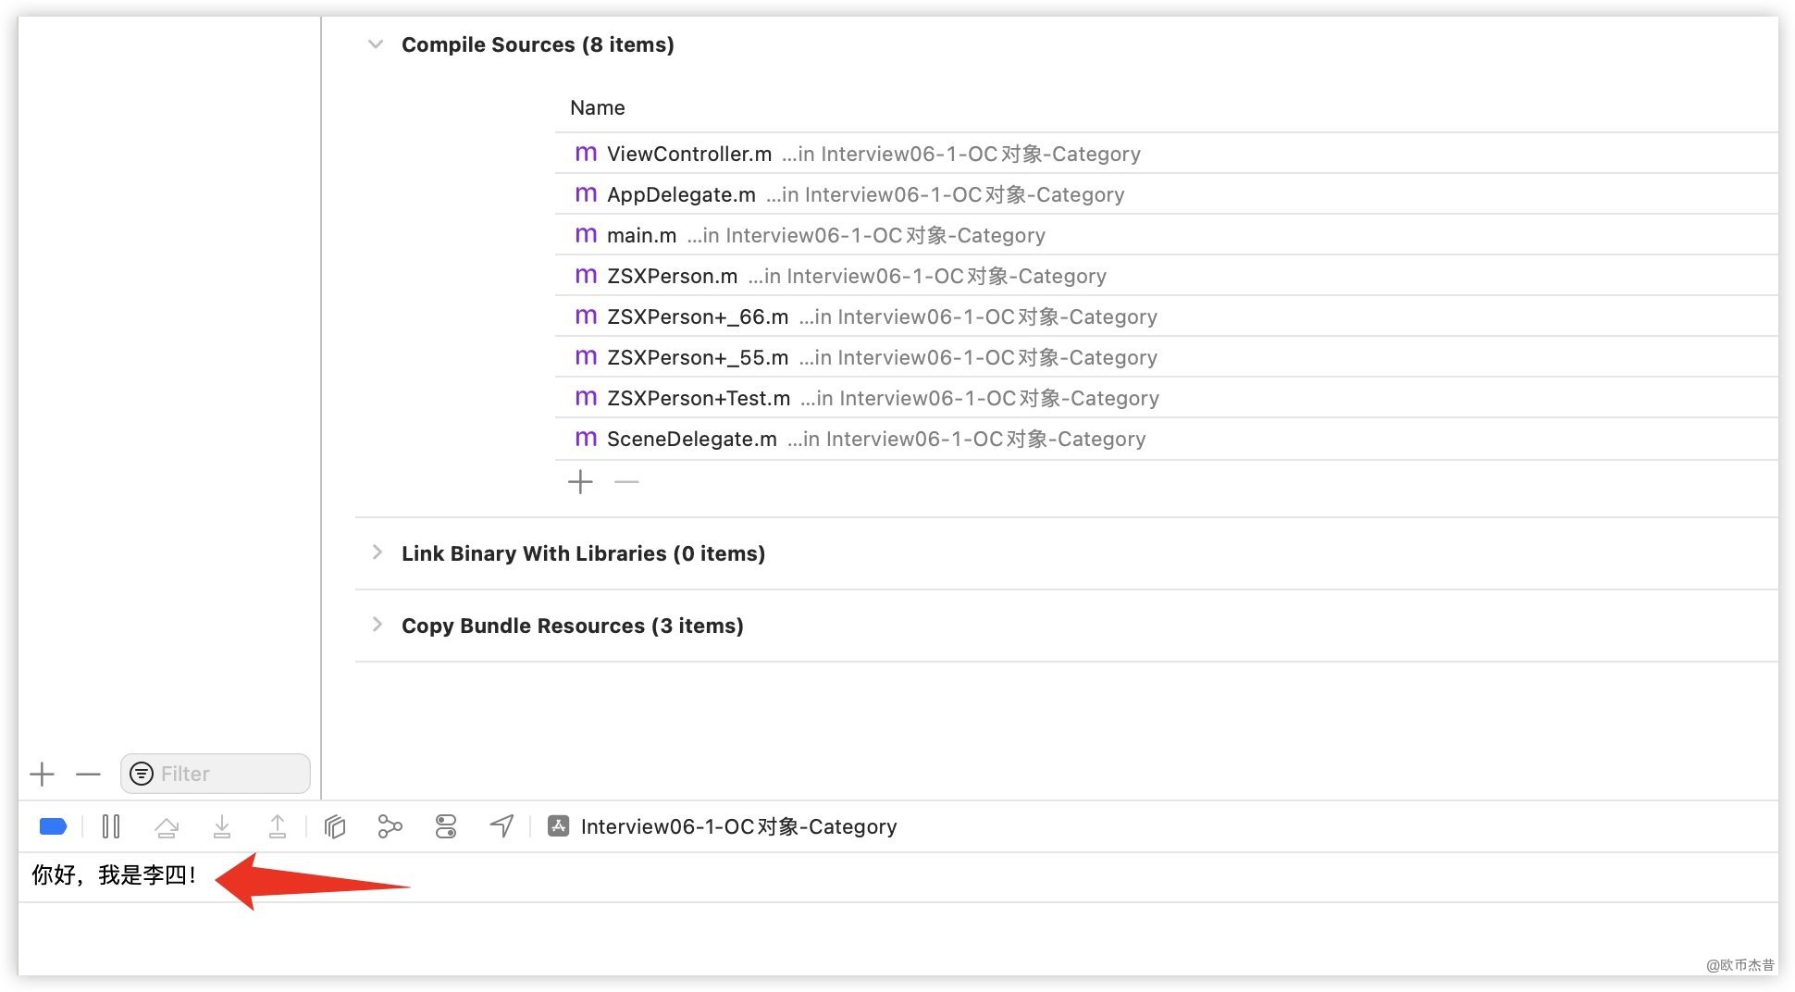The image size is (1795, 992).
Task: Open the Debug View Hierarchy icon
Action: (x=335, y=826)
